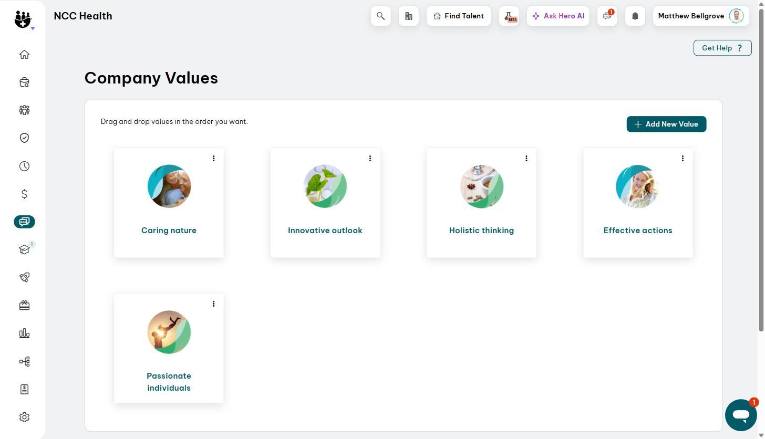
Task: Open the invoice receipt sidebar icon
Action: (24, 390)
